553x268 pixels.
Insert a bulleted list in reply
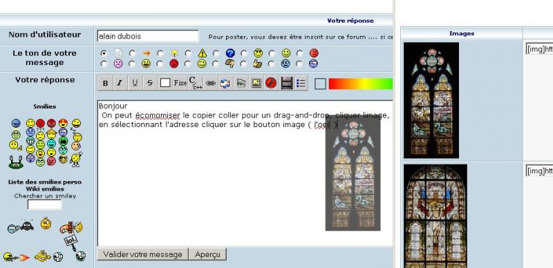click(301, 83)
